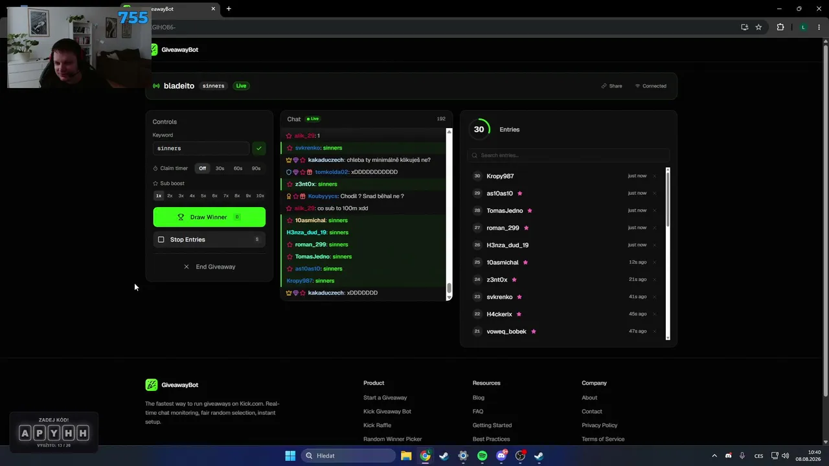Remove H3nza_dud_19 entry with its X icon
Viewport: 829px width, 466px height.
(654, 245)
